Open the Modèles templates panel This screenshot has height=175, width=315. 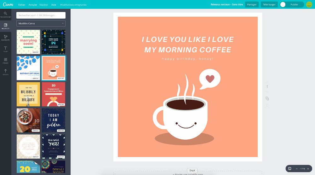(6, 26)
